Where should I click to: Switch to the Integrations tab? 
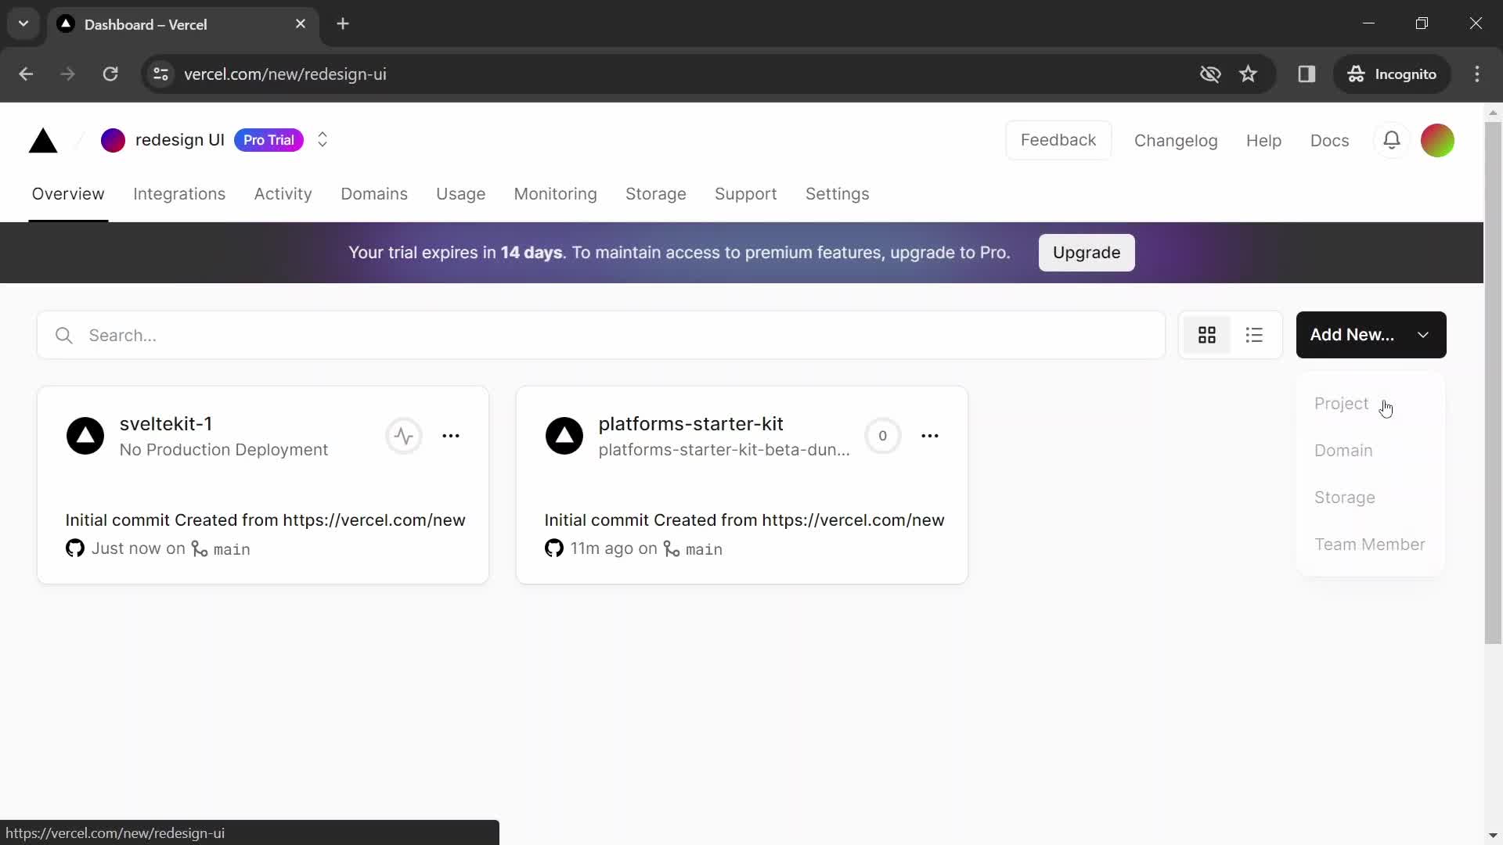178,193
